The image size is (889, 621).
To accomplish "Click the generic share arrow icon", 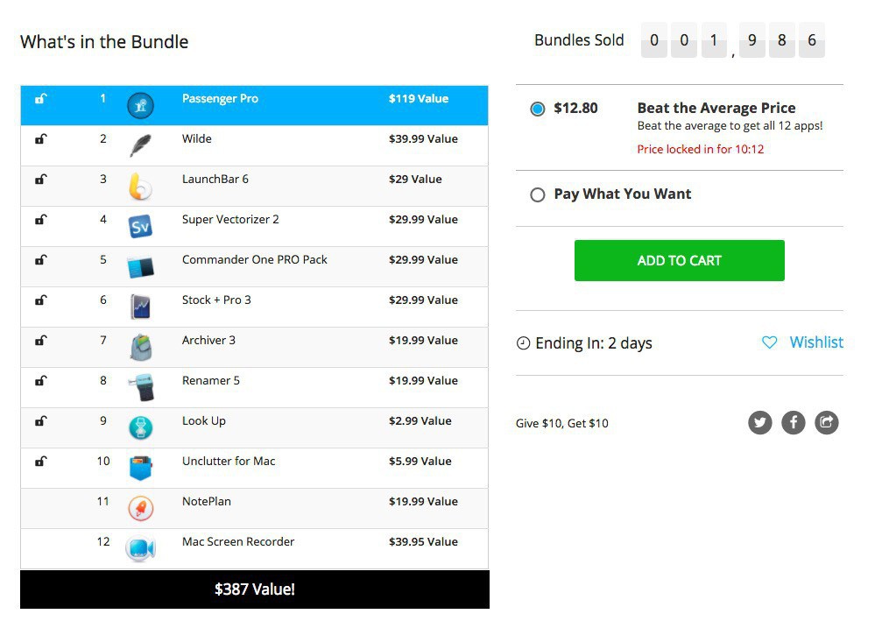I will (827, 422).
